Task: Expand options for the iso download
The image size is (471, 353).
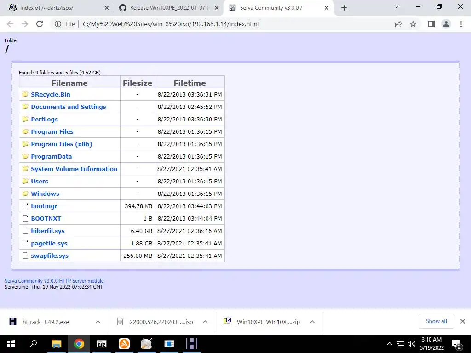Action: 205,322
